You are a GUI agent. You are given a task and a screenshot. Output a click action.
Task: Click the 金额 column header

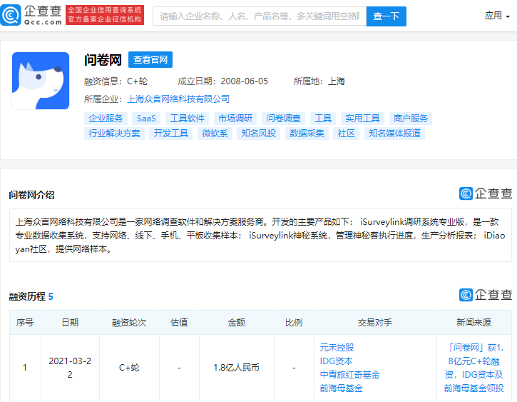click(237, 323)
